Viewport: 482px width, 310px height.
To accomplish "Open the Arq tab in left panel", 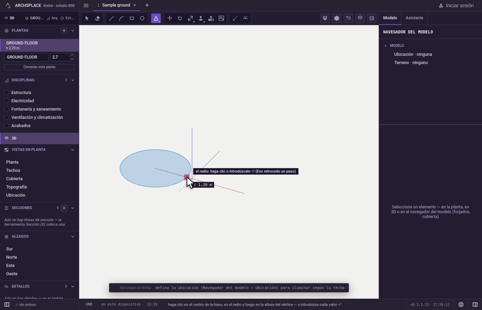I will point(52,18).
